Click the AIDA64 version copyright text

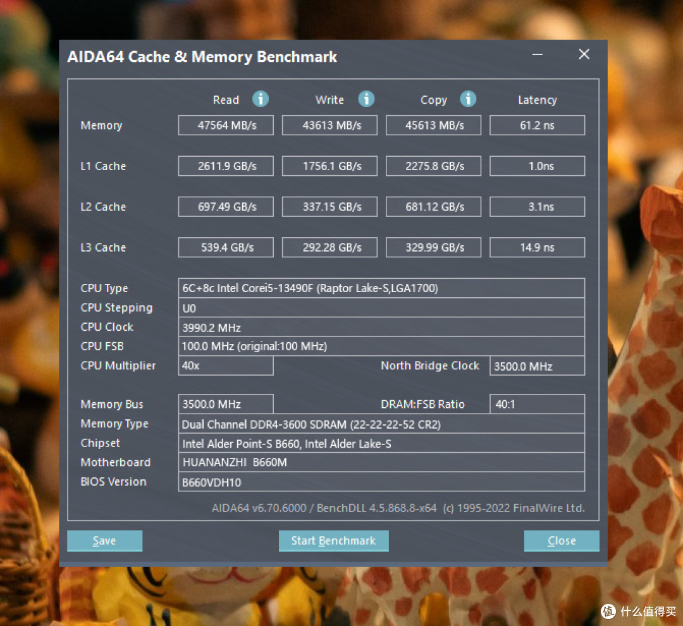tap(398, 508)
